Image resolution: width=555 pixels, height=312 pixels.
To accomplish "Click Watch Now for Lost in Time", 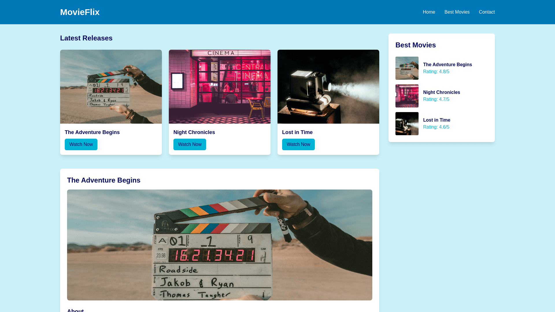I will (x=298, y=144).
